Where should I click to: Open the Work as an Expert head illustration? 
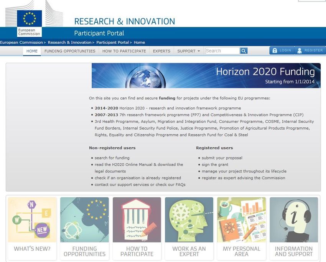pyautogui.click(x=189, y=220)
